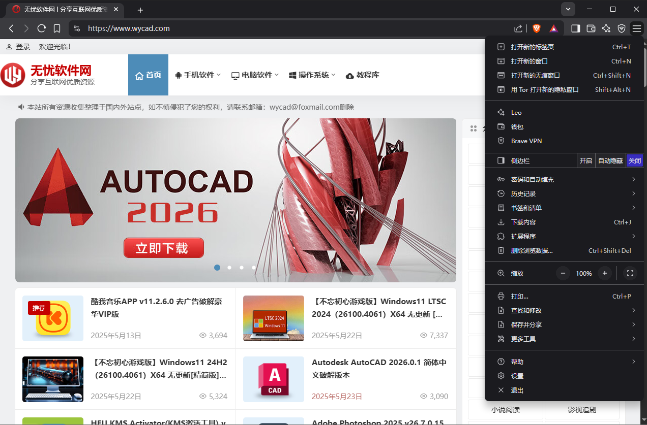Click the share page icon in address bar
The height and width of the screenshot is (425, 647).
(518, 28)
